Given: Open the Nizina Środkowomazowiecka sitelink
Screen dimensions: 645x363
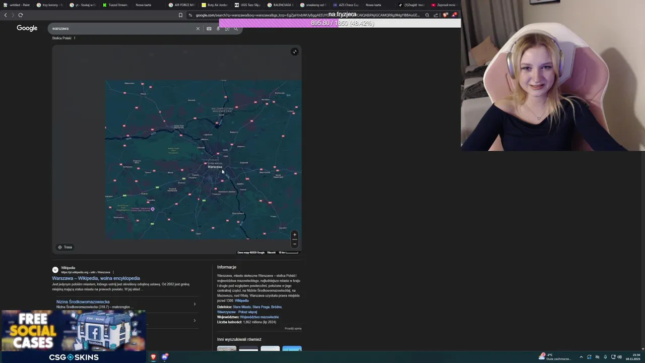Looking at the screenshot, I should pos(83,302).
